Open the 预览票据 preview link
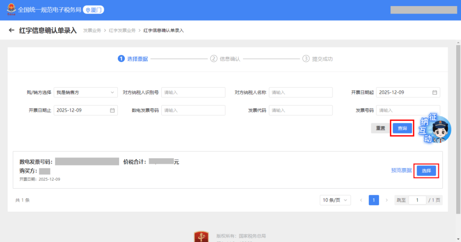461x242 pixels. click(401, 170)
